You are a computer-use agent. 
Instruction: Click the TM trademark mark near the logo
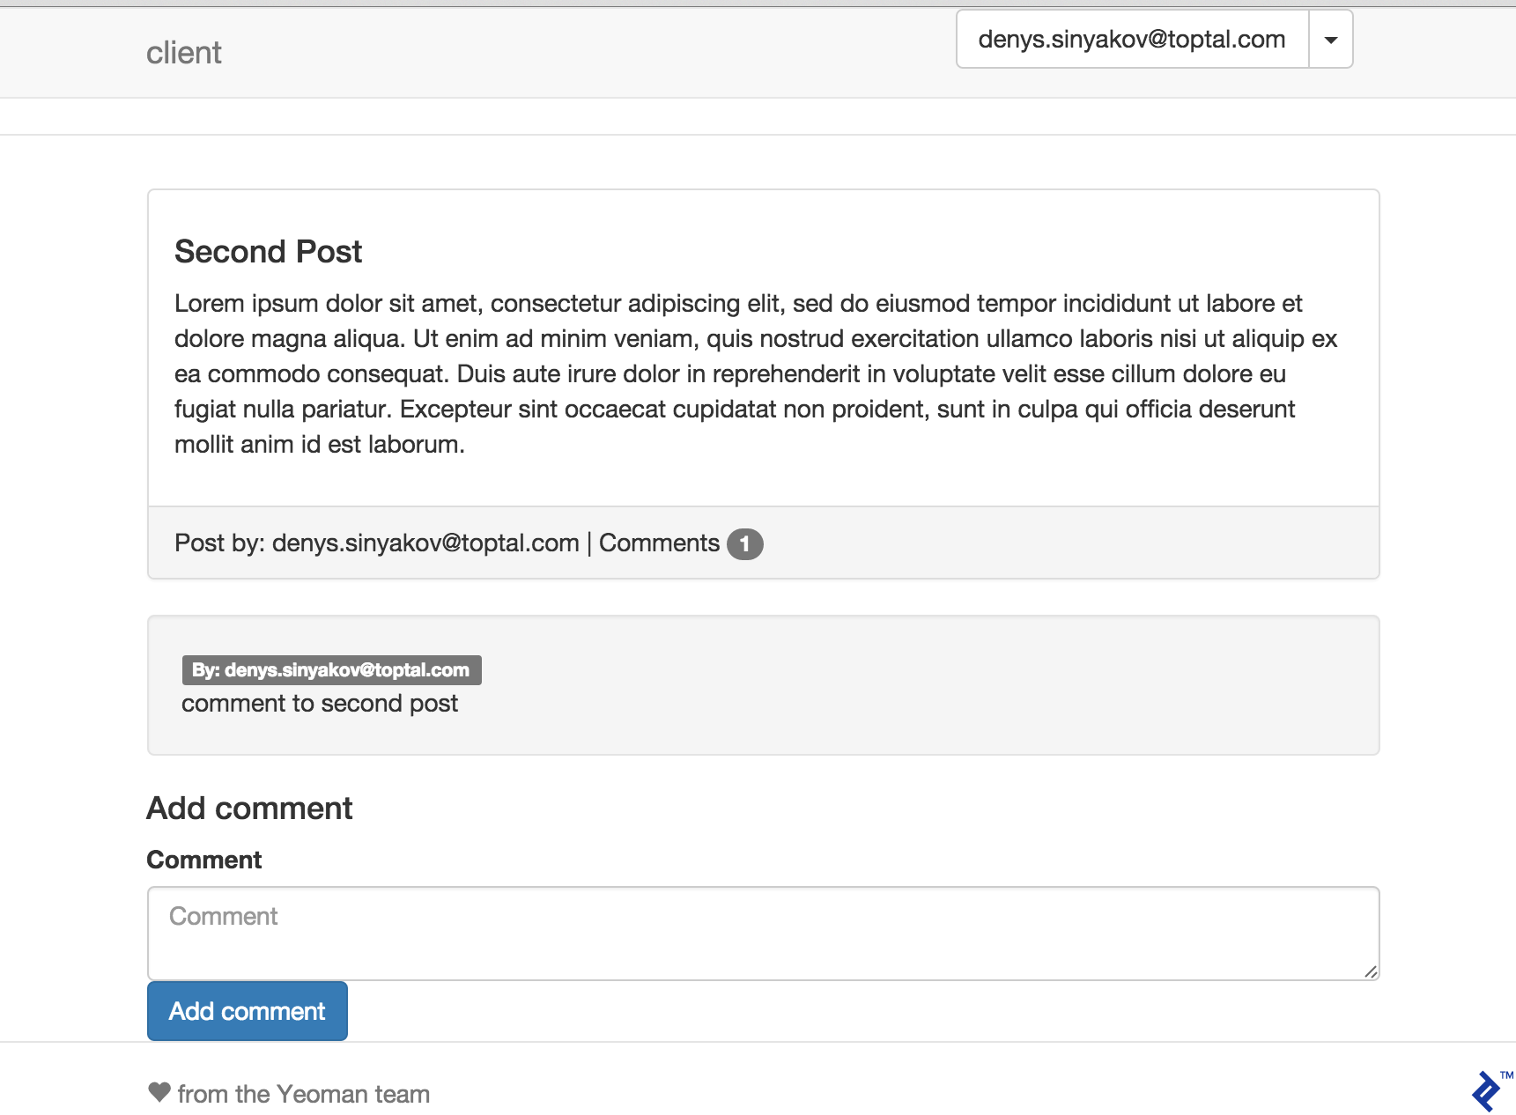click(1506, 1075)
